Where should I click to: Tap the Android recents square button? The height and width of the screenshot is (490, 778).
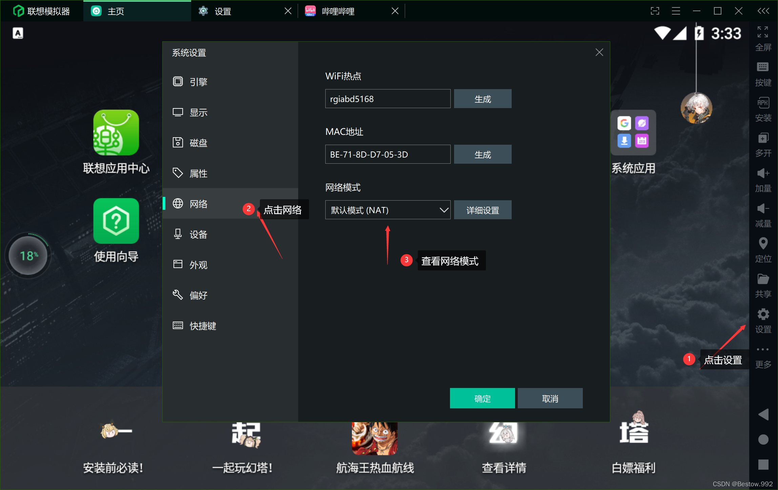pos(763,464)
